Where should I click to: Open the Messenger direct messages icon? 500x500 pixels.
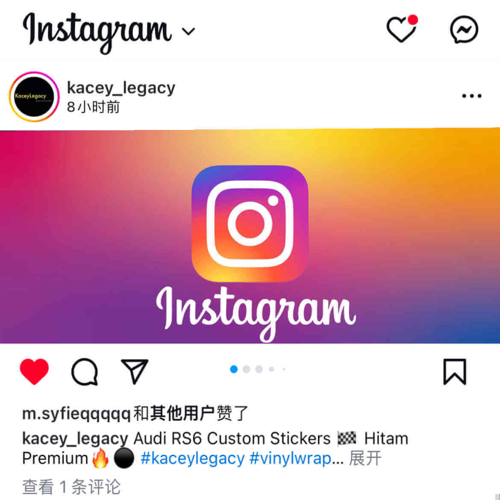[x=464, y=29]
